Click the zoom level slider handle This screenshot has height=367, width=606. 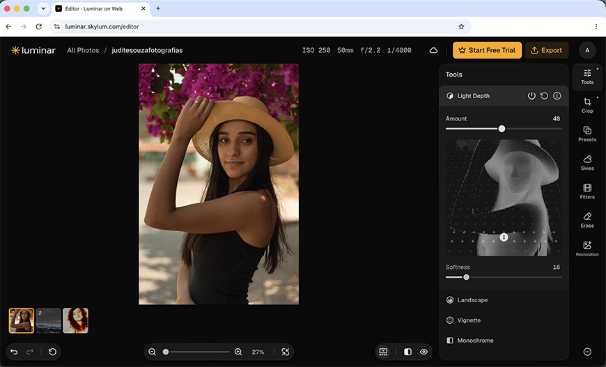[x=165, y=352]
